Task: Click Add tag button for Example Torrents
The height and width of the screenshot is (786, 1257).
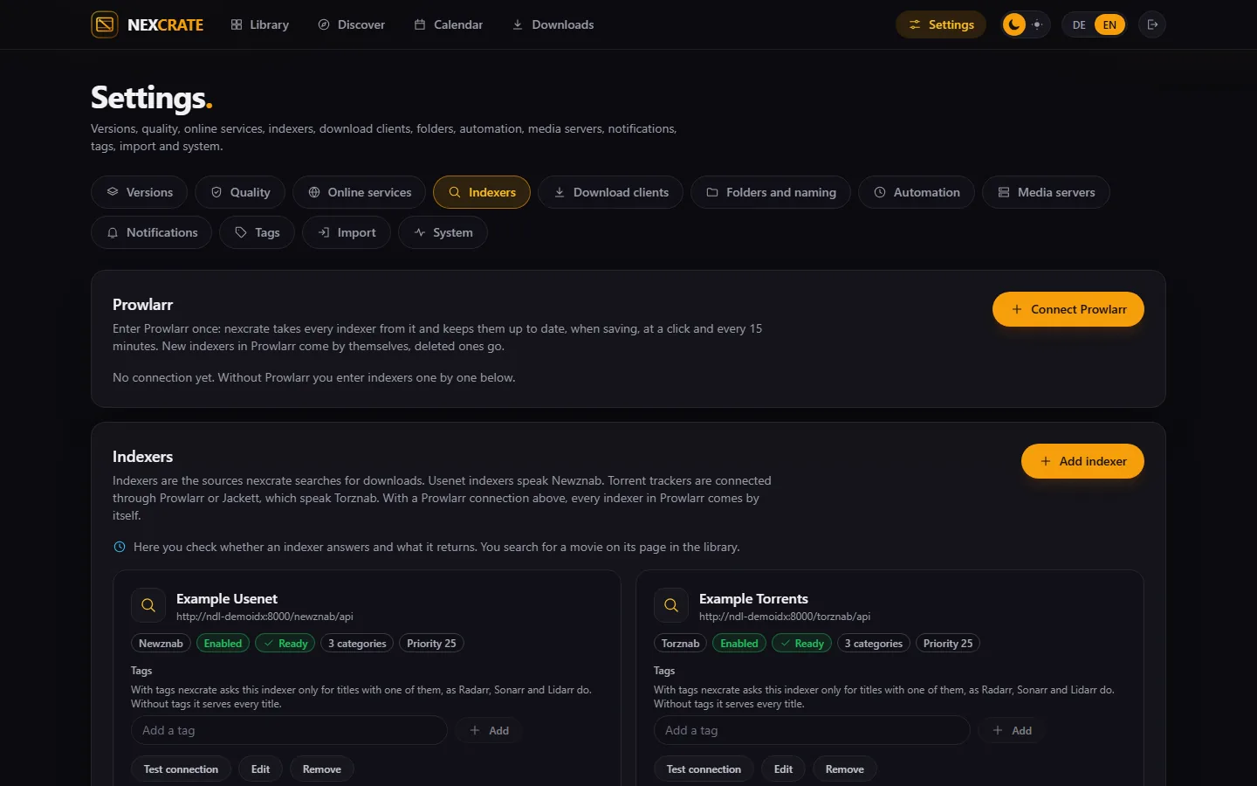Action: [x=1012, y=730]
